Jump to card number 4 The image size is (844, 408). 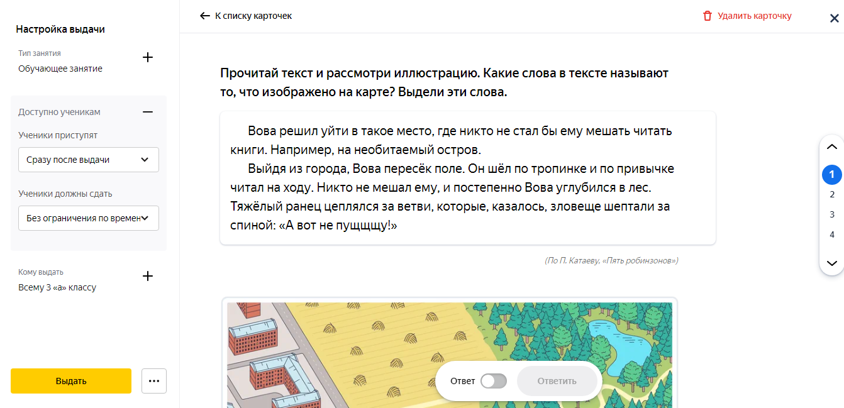[832, 234]
